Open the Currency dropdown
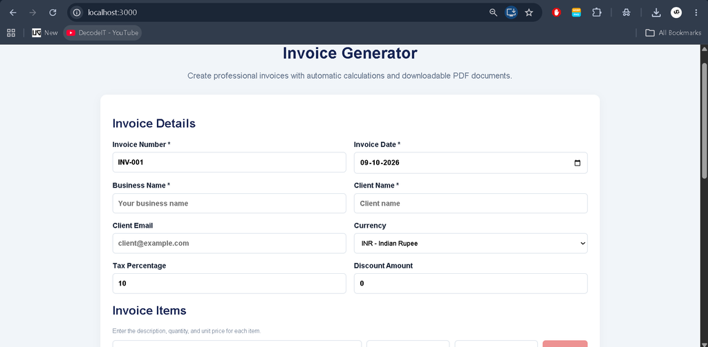Image resolution: width=708 pixels, height=347 pixels. (x=470, y=244)
